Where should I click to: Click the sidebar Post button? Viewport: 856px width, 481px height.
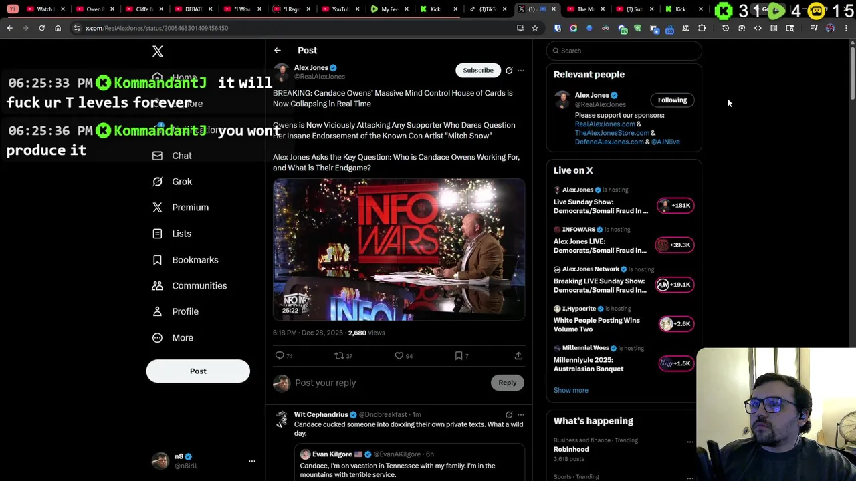pyautogui.click(x=198, y=371)
